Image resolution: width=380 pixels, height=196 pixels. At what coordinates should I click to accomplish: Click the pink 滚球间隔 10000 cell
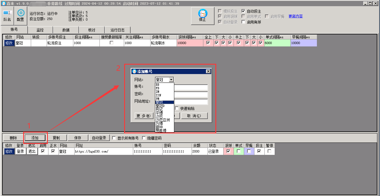pos(190,43)
